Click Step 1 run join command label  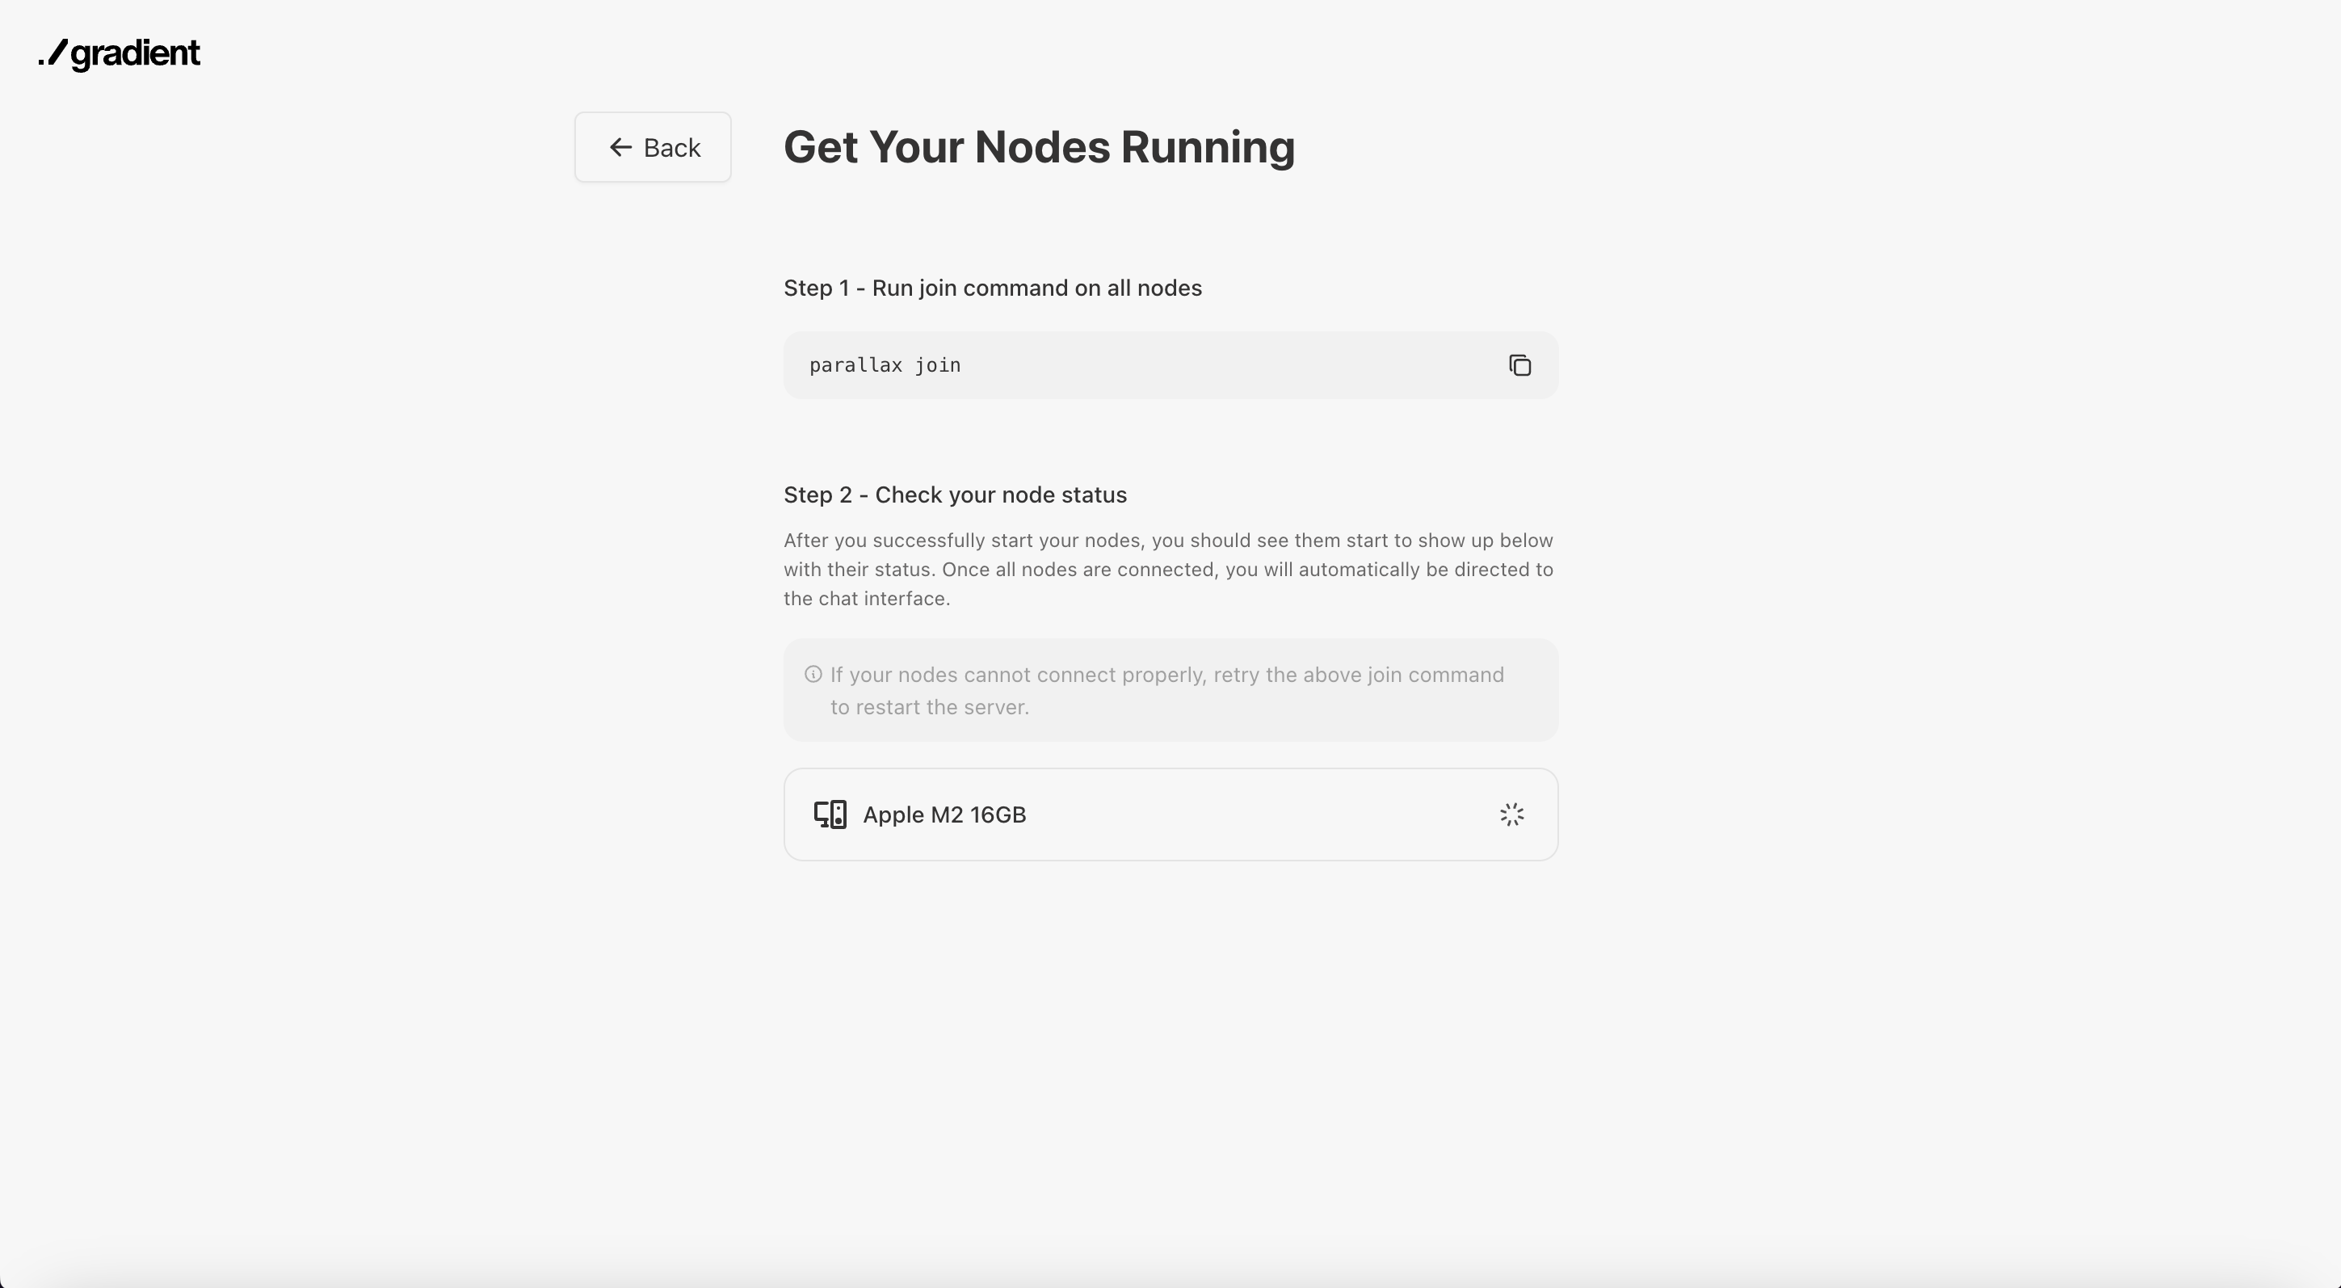pyautogui.click(x=992, y=288)
